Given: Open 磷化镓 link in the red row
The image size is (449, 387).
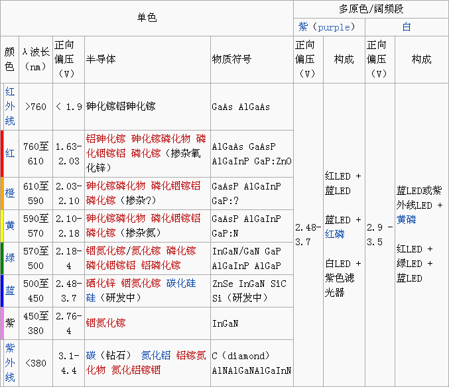Looking at the screenshot, I should [x=146, y=153].
